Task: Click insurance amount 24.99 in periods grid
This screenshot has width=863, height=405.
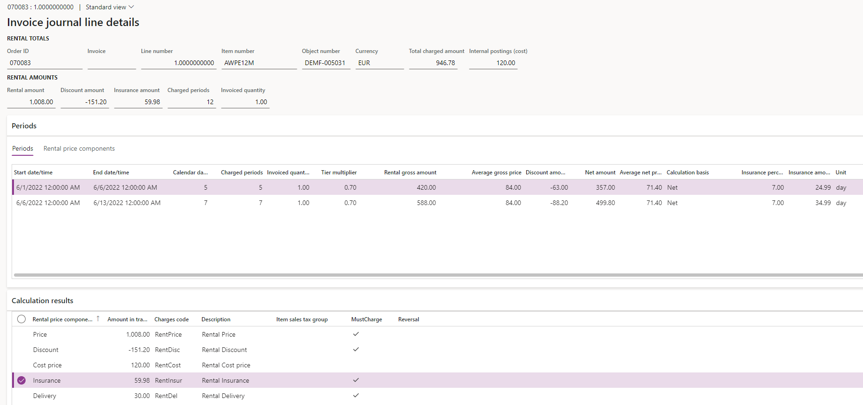Action: [823, 187]
